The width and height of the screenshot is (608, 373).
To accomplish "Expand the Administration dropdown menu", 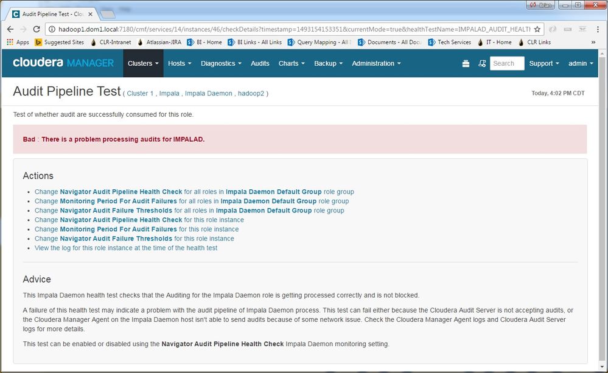I will [376, 63].
